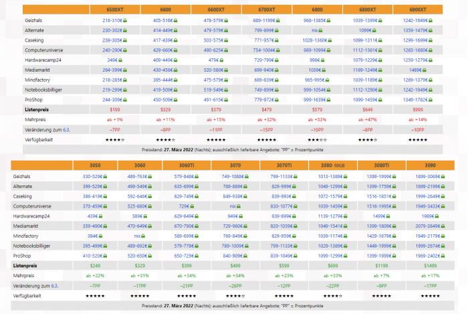Image resolution: width=468 pixels, height=314 pixels.
Task: Click green icon beside Hardwarecamp24 6800 price
Action: coord(323,60)
